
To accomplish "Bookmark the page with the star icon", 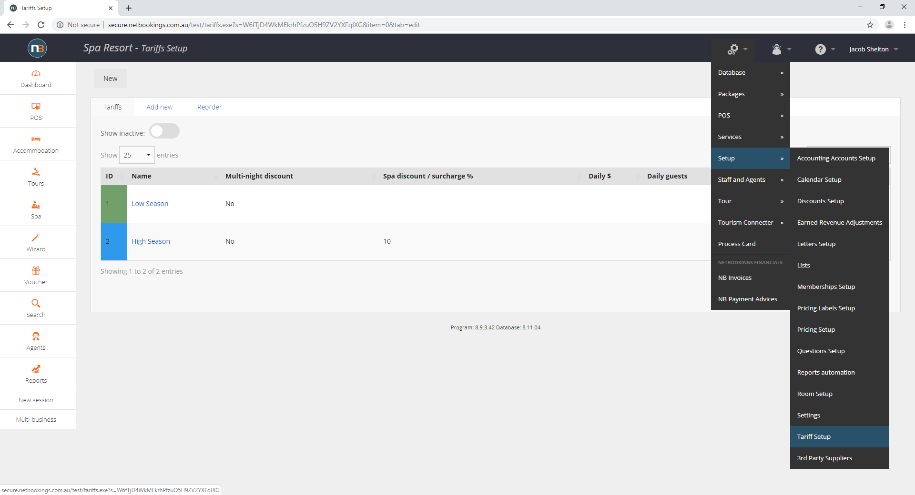I will [870, 25].
